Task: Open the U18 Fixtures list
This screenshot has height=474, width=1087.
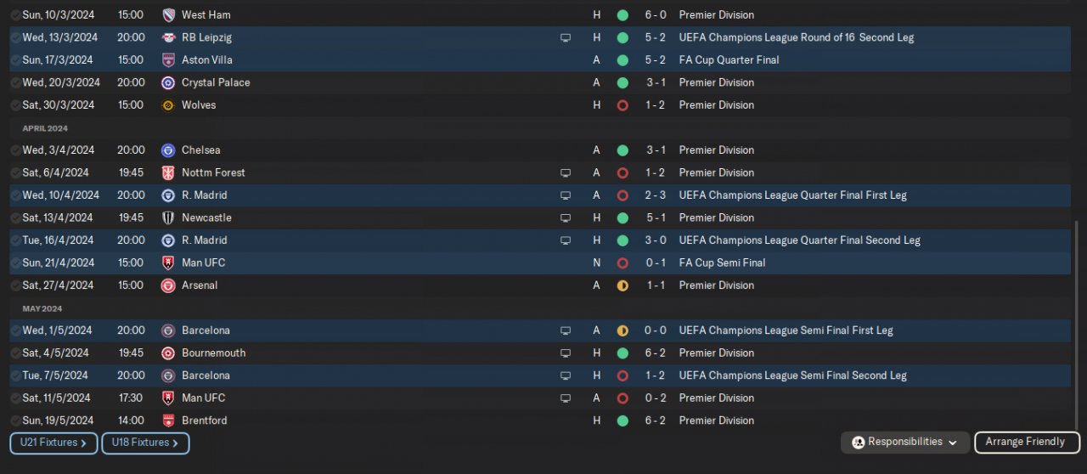Action: [x=145, y=443]
